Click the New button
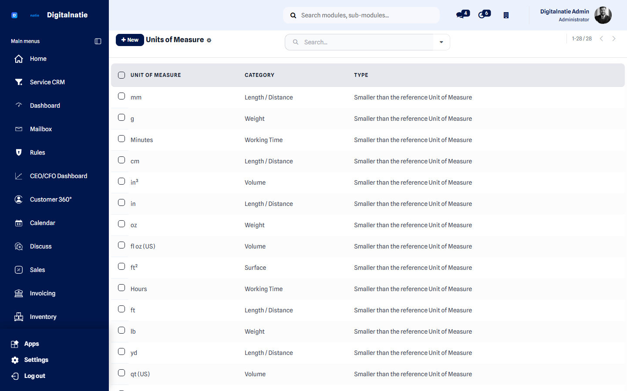The image size is (627, 391). [130, 40]
